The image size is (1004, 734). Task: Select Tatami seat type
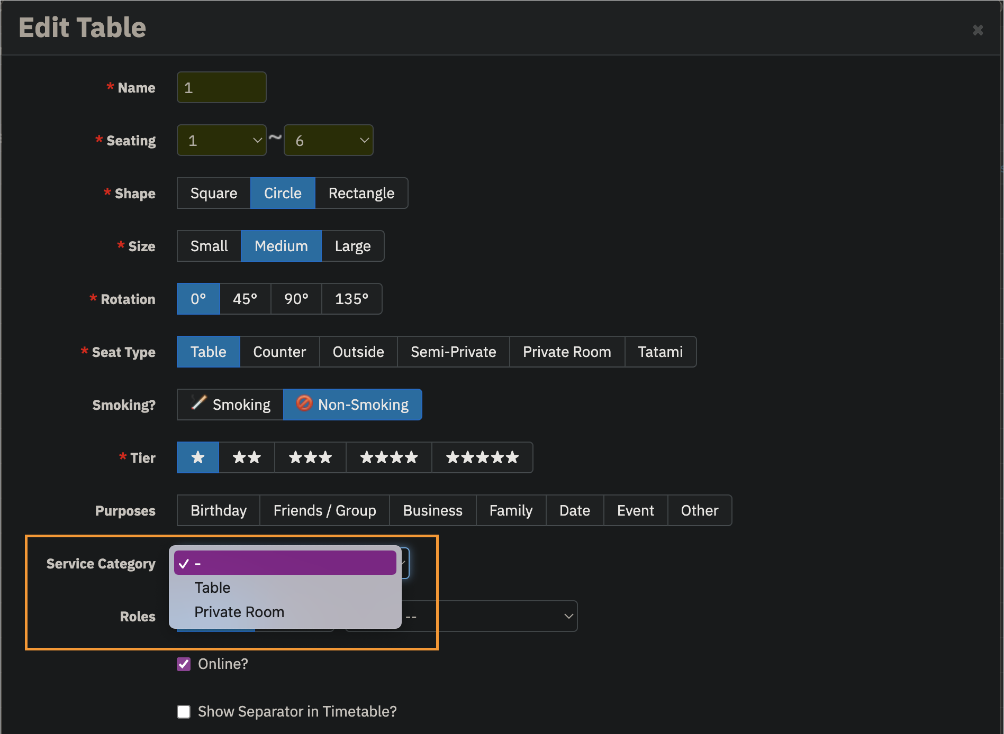(x=661, y=352)
